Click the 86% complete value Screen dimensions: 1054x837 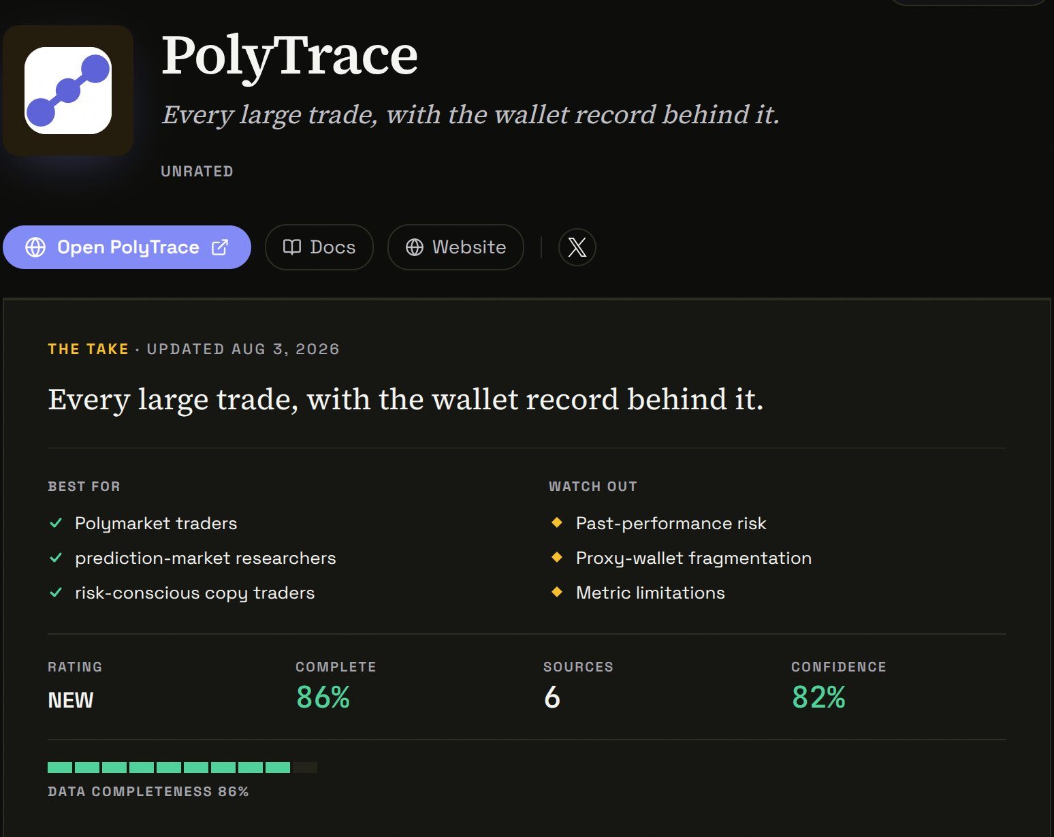[x=323, y=697]
